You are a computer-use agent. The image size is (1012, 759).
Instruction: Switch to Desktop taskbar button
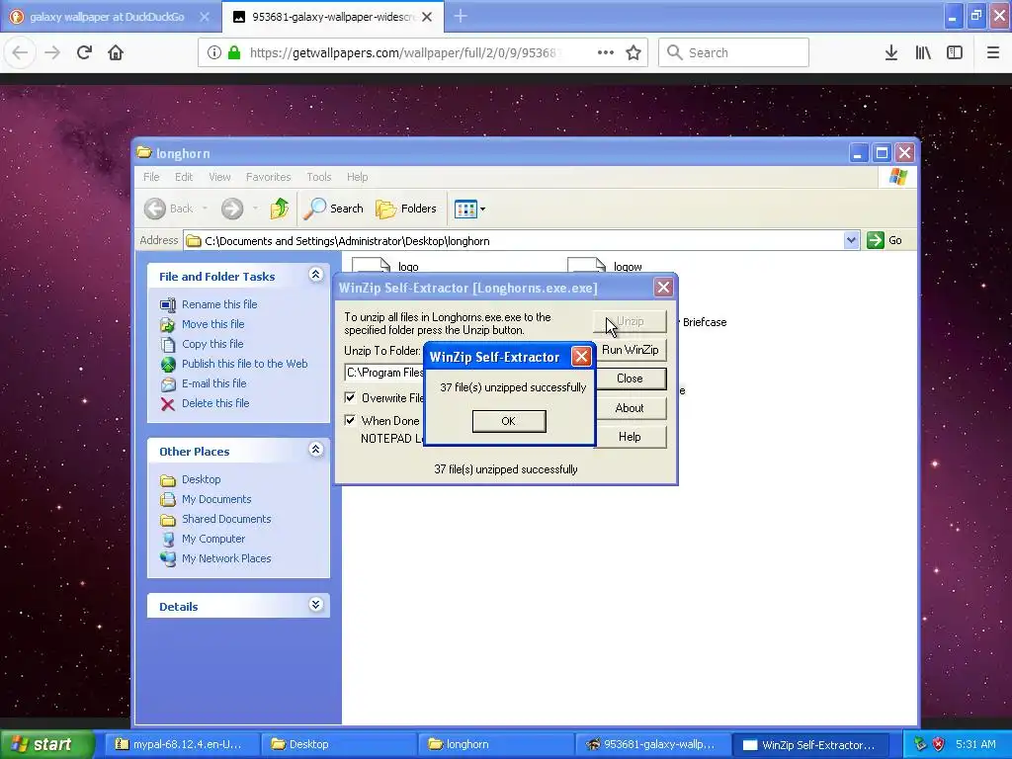pyautogui.click(x=338, y=744)
